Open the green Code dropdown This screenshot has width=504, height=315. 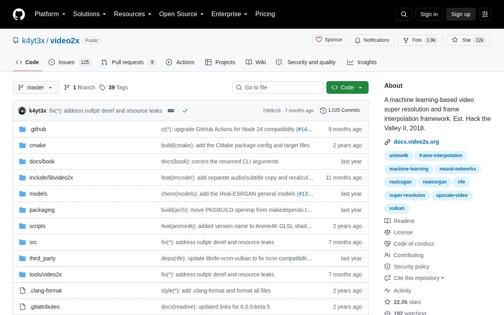coord(347,87)
